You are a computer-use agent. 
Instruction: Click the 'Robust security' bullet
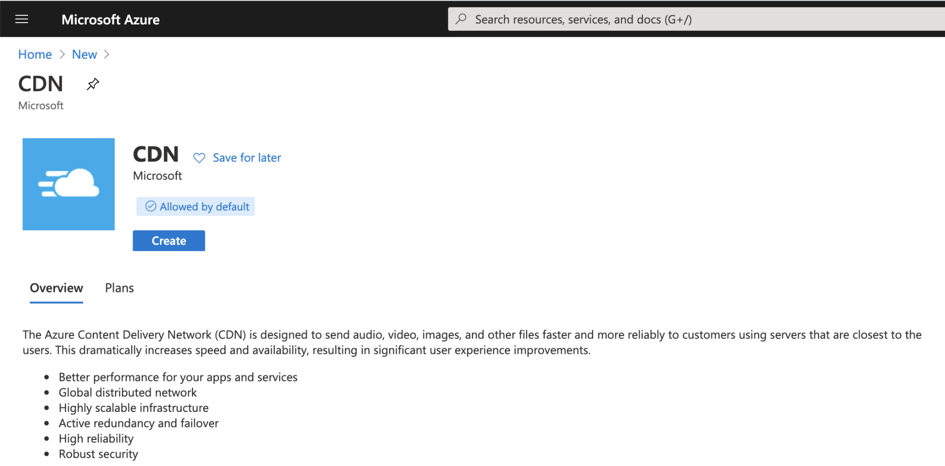98,454
